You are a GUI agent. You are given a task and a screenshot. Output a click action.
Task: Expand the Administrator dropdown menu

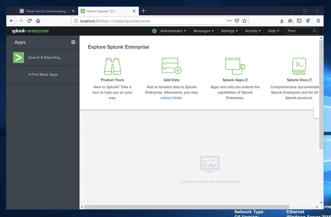(x=173, y=31)
